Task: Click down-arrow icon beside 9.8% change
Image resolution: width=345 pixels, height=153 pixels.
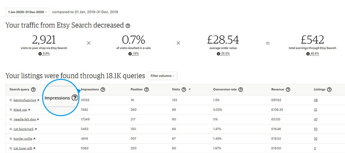Action: click(x=40, y=54)
